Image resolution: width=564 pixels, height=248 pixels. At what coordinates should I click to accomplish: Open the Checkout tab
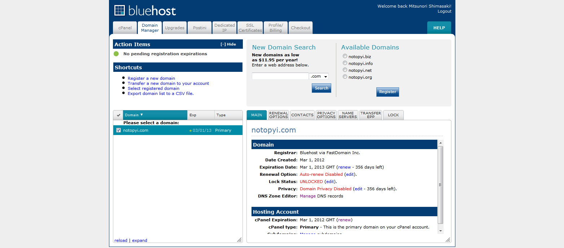301,28
